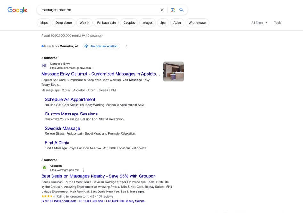Click into the search text field
The height and width of the screenshot is (213, 303).
96,10
